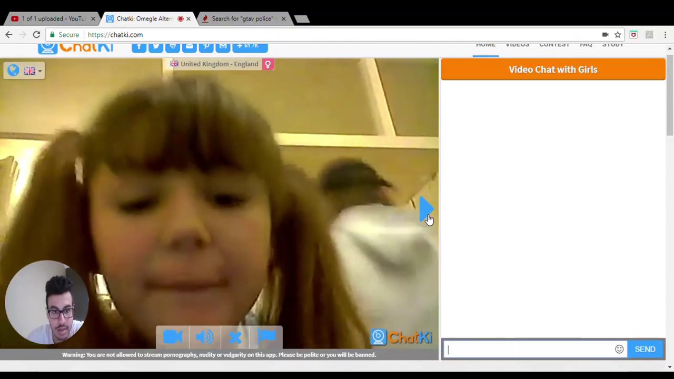Image resolution: width=674 pixels, height=379 pixels.
Task: Open the HOME nav item
Action: [485, 45]
